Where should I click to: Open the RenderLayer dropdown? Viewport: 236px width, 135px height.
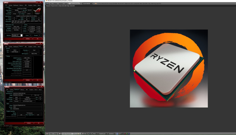point(104,134)
